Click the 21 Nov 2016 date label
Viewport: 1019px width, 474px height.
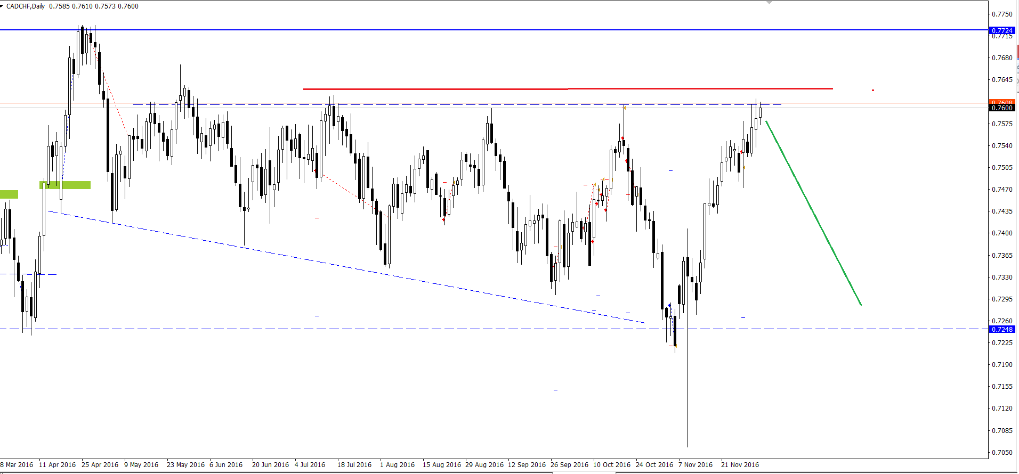pyautogui.click(x=740, y=464)
